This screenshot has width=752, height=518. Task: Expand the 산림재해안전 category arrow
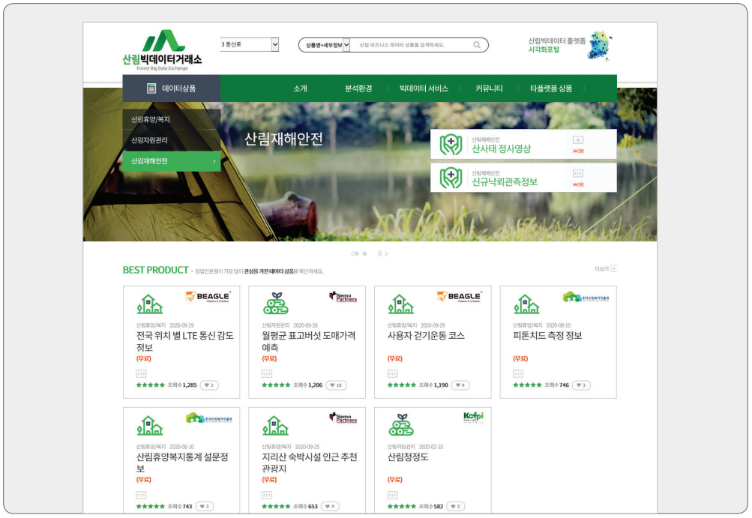[x=214, y=161]
